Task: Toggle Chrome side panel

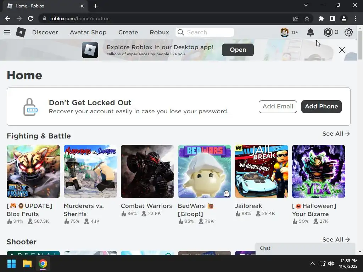Action: pos(332,18)
